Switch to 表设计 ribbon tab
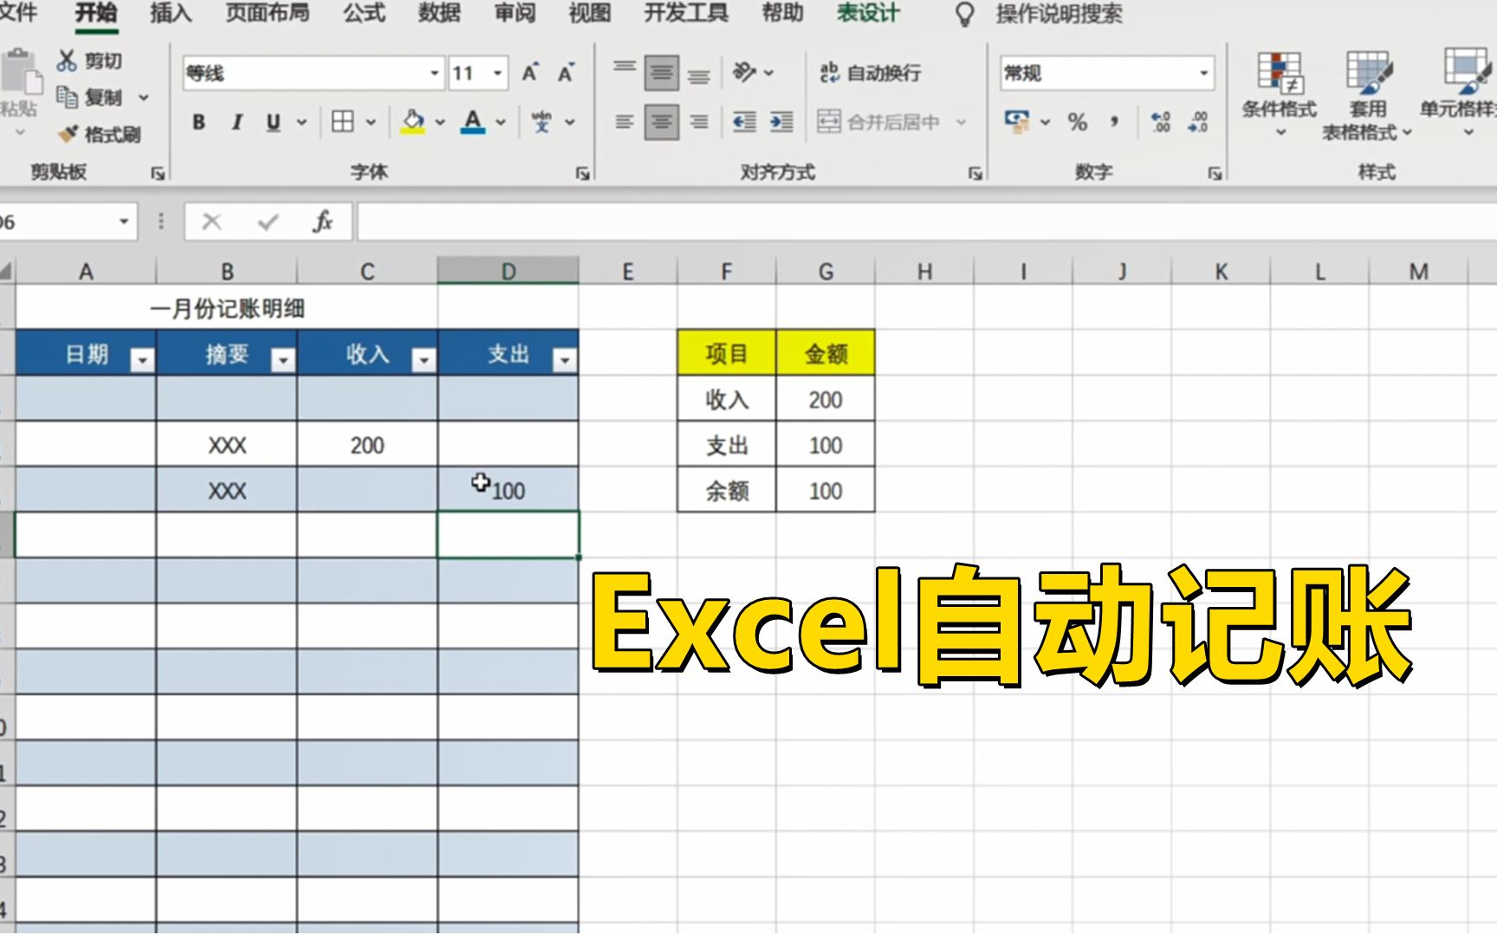The width and height of the screenshot is (1497, 935). tap(868, 13)
